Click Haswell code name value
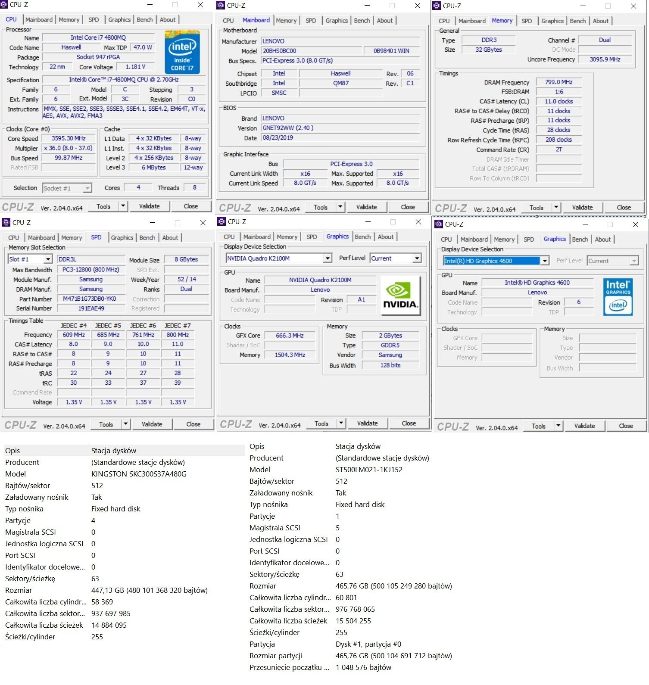The width and height of the screenshot is (649, 685). click(71, 47)
